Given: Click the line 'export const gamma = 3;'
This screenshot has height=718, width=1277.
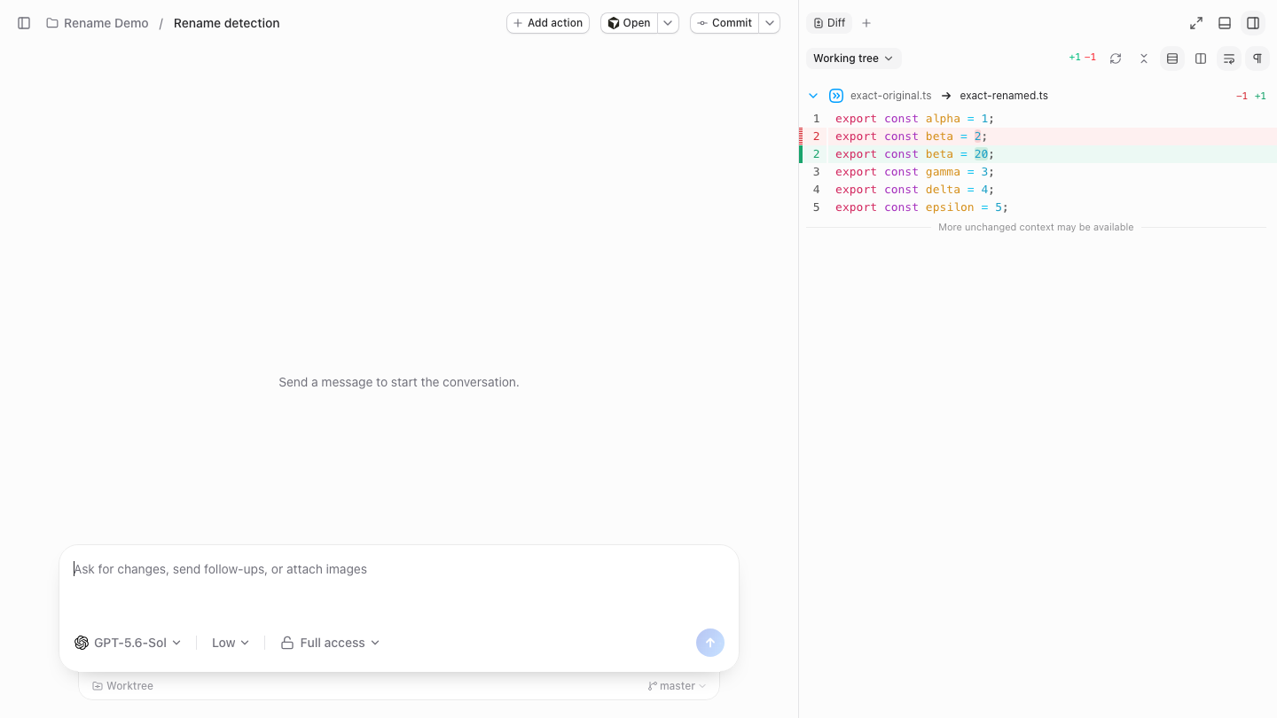Looking at the screenshot, I should coord(1038,172).
